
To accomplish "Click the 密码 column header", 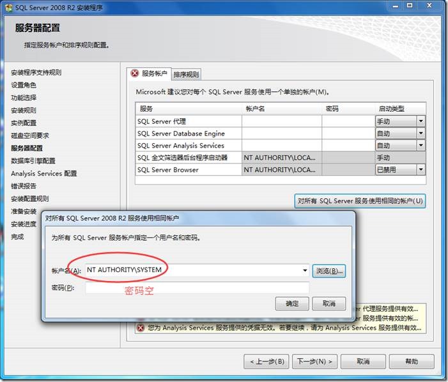I will point(348,109).
